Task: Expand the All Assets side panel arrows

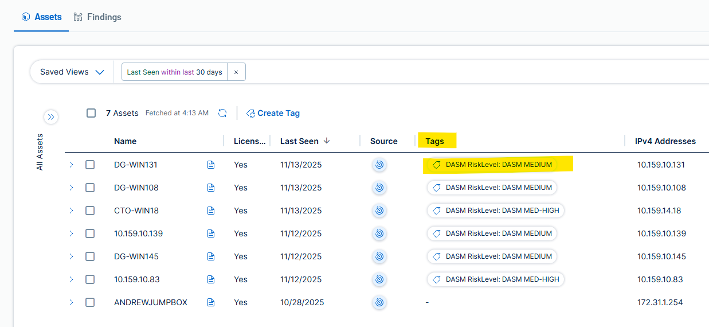Action: (51, 117)
